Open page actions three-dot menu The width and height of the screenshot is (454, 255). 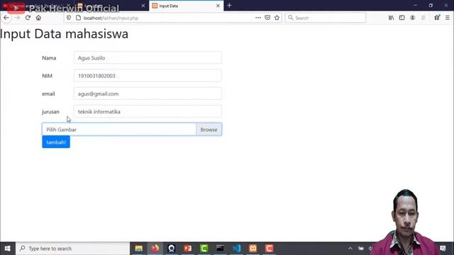258,18
